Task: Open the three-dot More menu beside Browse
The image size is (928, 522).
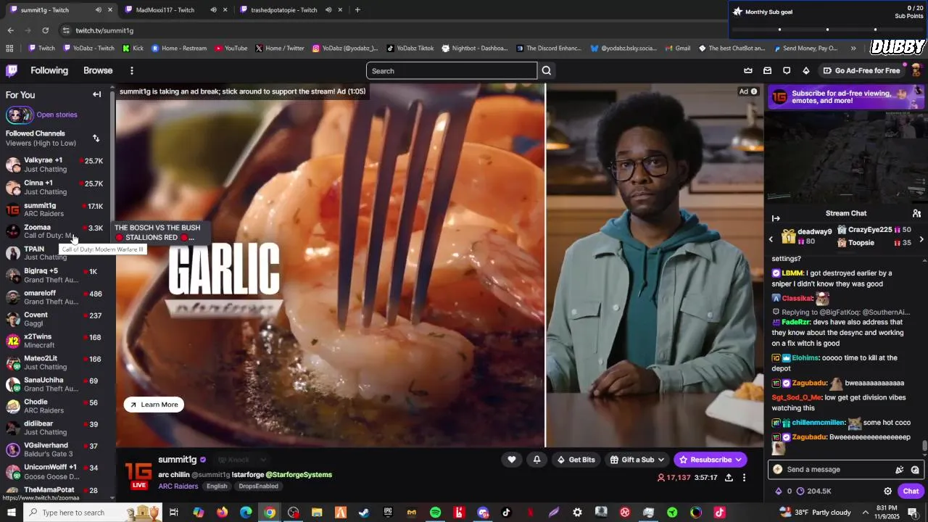Action: [x=131, y=70]
